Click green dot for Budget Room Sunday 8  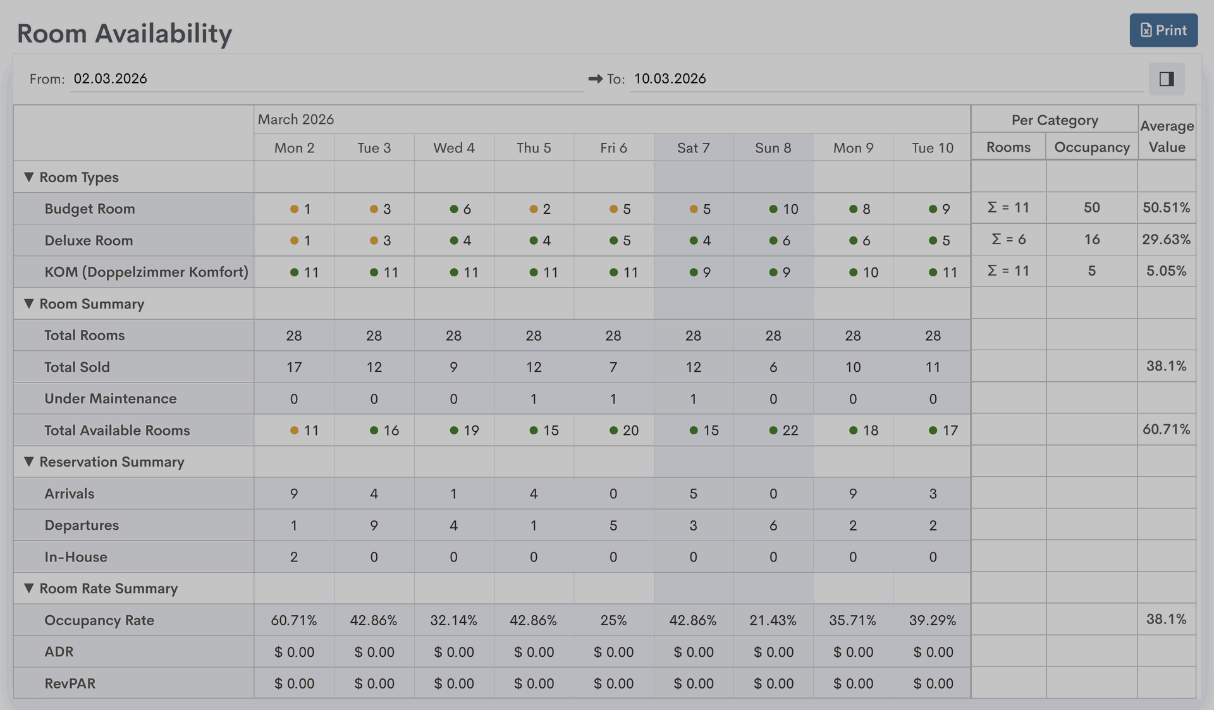click(x=773, y=209)
